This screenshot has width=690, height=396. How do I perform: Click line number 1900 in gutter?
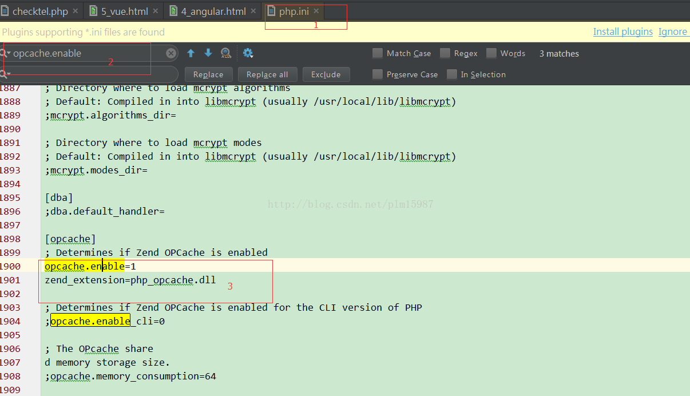pos(10,266)
